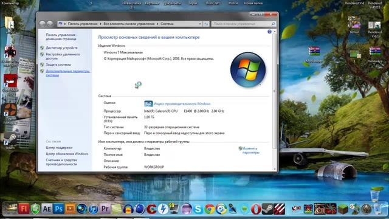This screenshot has height=219, width=389.
Task: Open Minecraft grass block icon in dock
Action: tap(343, 209)
